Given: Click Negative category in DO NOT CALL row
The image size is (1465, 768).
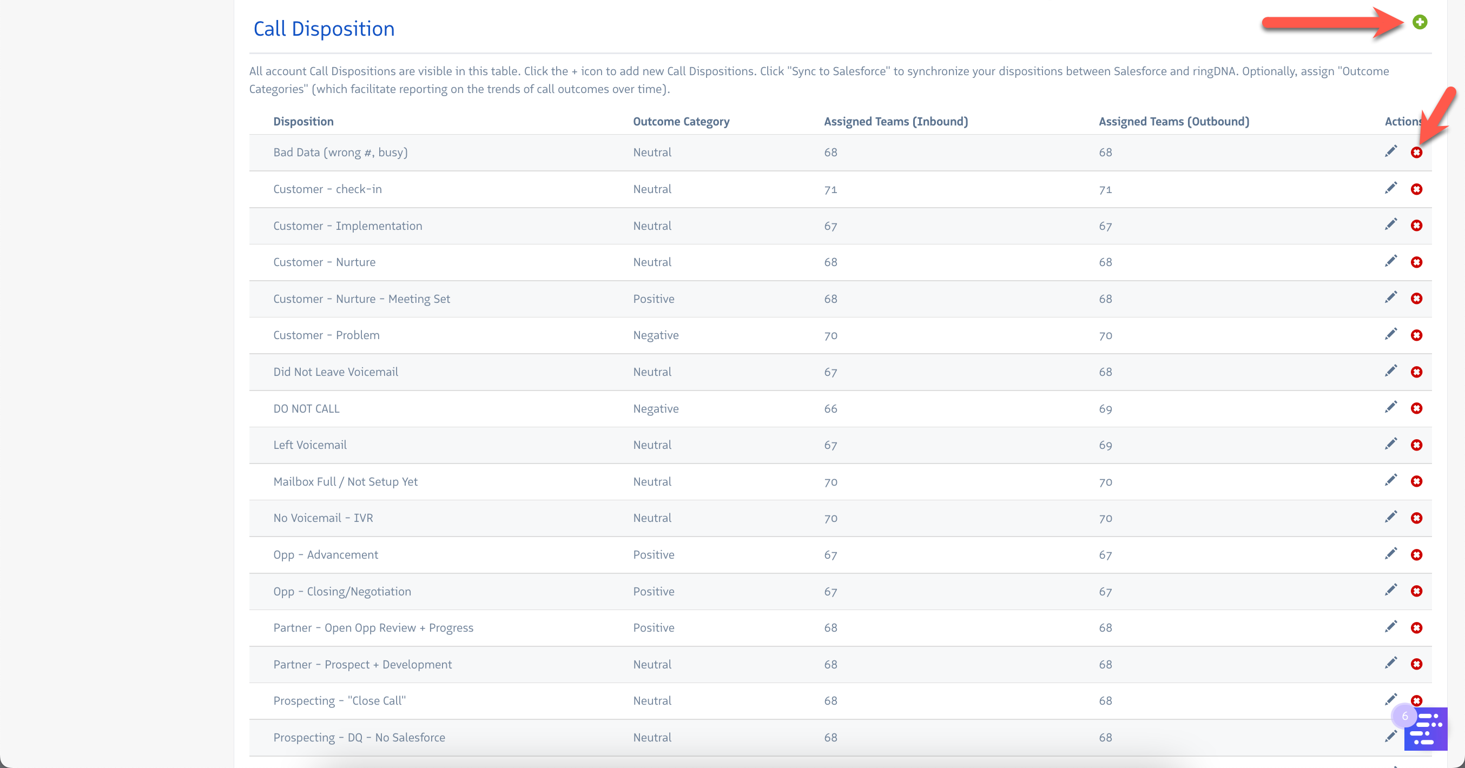Looking at the screenshot, I should (656, 409).
